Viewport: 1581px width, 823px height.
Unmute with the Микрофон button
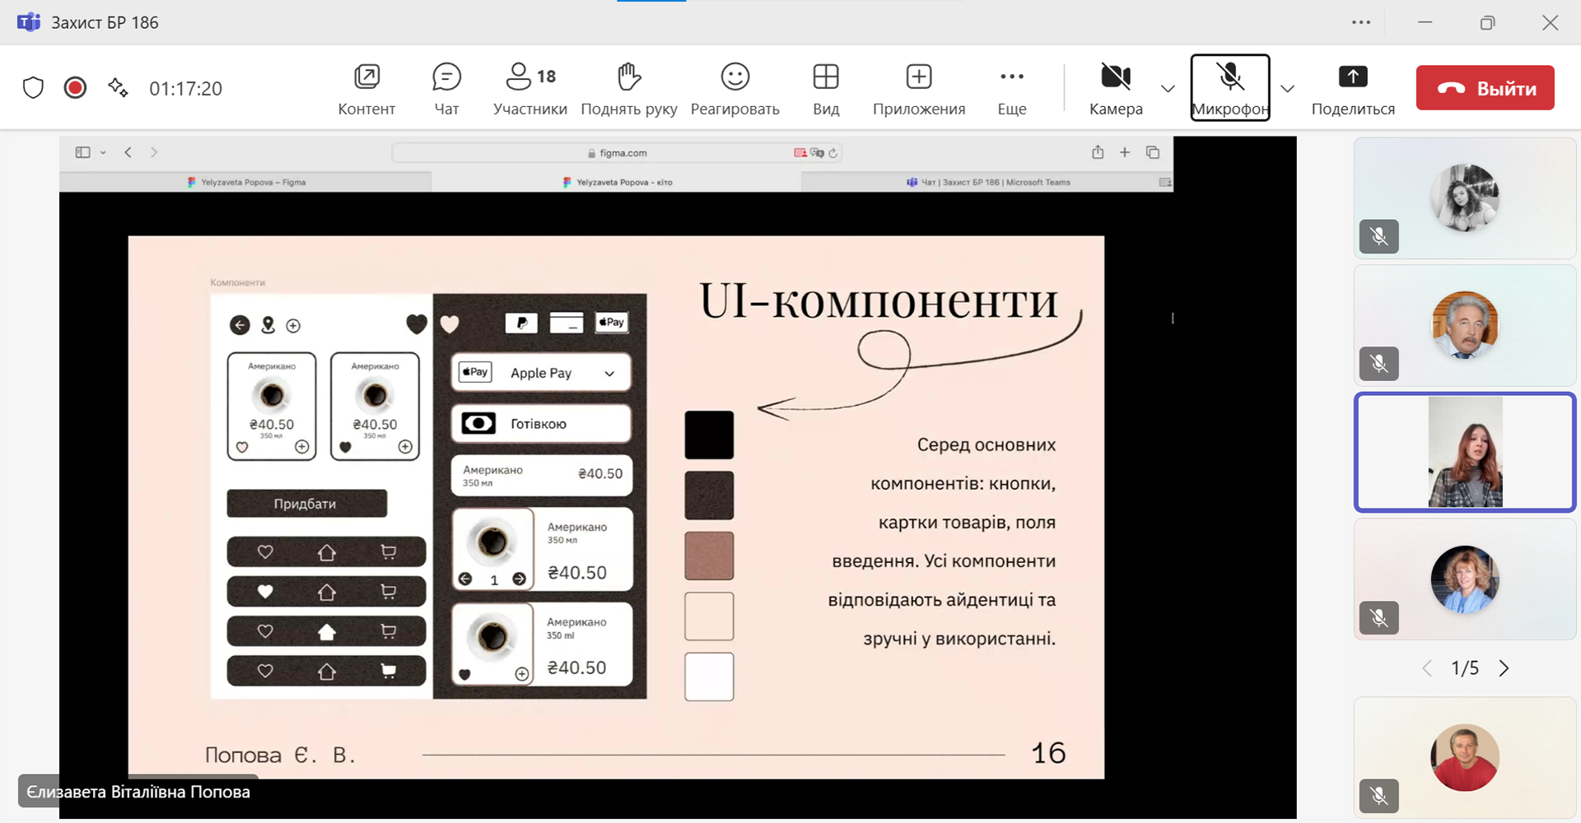[x=1229, y=88]
